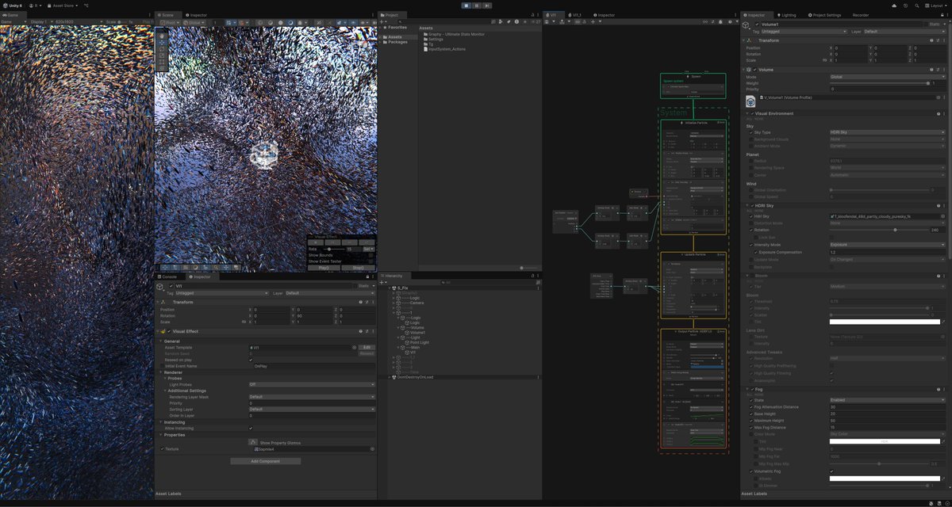Toggle the VI1 object active checkbox
Screen dimensions: 952x507
point(170,286)
